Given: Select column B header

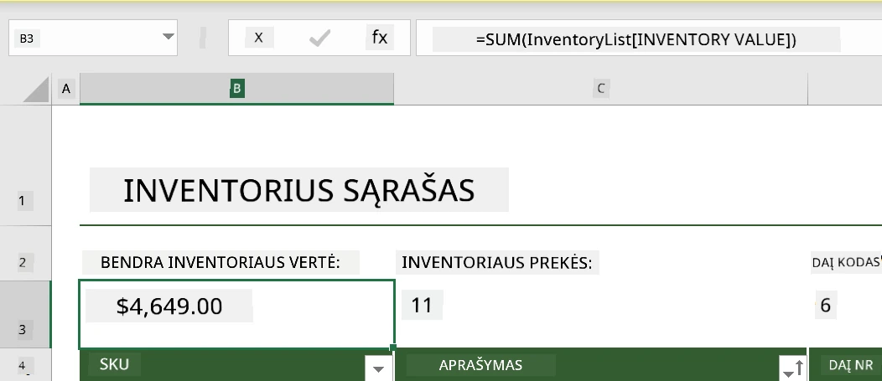Looking at the screenshot, I should [x=236, y=89].
